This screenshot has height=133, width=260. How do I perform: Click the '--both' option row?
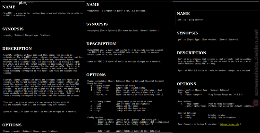point(126,93)
